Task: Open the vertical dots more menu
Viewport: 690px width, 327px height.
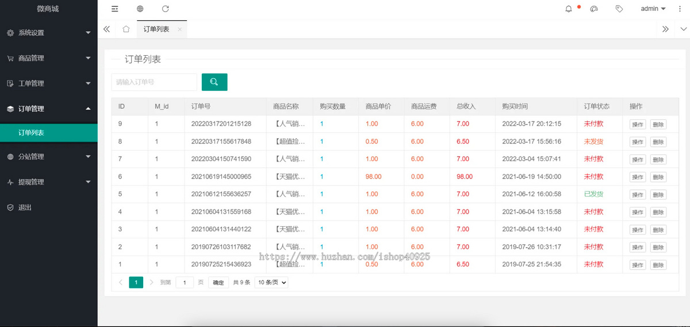Action: coord(680,9)
